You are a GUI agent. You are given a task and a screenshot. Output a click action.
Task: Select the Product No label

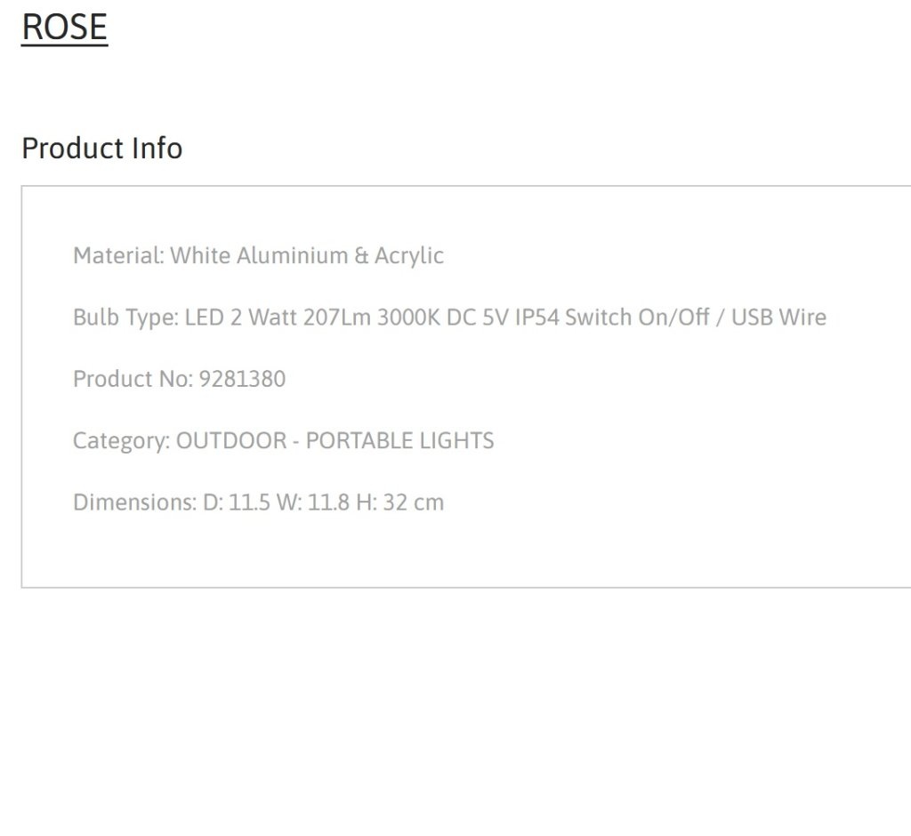pyautogui.click(x=133, y=380)
